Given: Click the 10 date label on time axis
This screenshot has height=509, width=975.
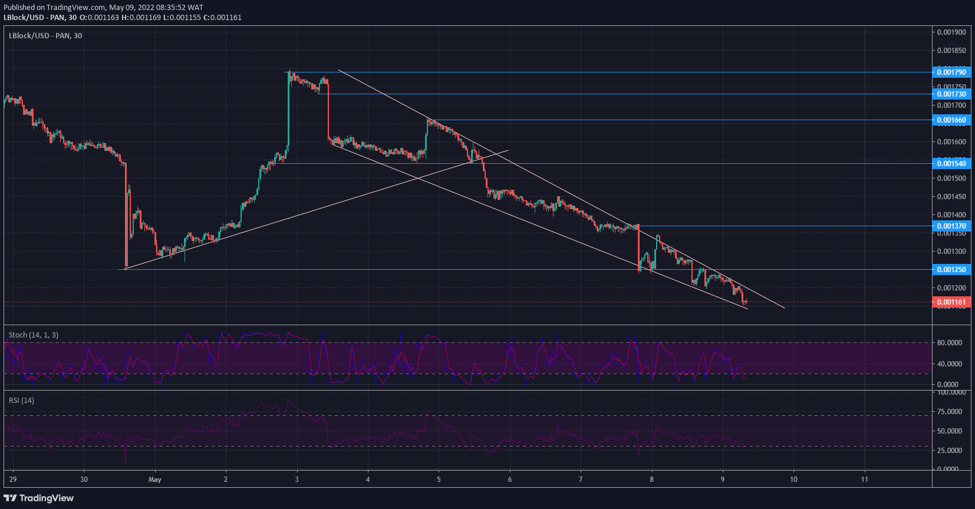Looking at the screenshot, I should point(793,480).
